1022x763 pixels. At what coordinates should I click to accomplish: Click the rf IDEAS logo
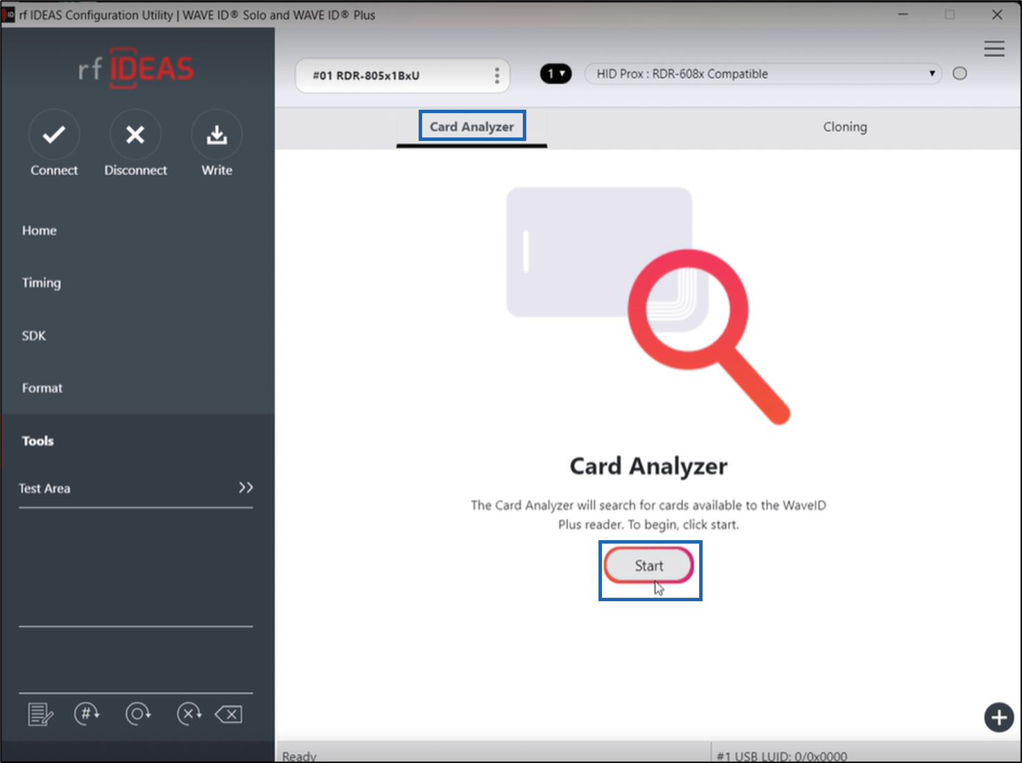[x=136, y=68]
